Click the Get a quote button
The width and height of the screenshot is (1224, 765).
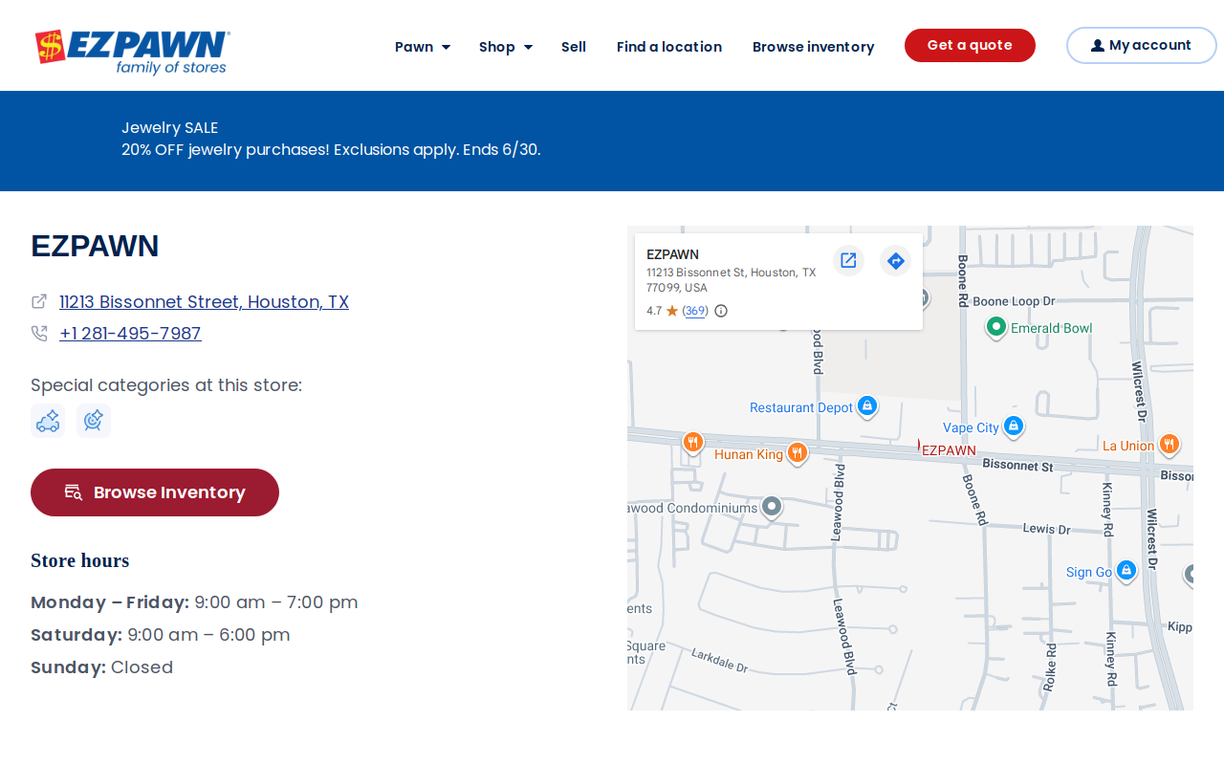pos(970,45)
